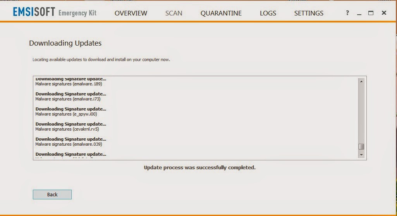397x216 pixels.
Task: Open the Quarantine tab
Action: coord(221,13)
